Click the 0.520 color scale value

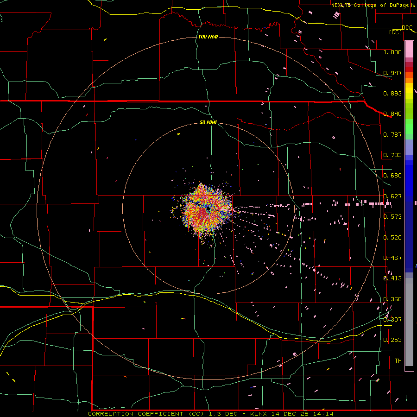(x=392, y=238)
